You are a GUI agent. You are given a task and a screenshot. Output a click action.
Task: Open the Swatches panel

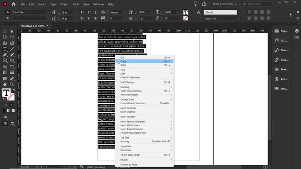tap(281, 89)
